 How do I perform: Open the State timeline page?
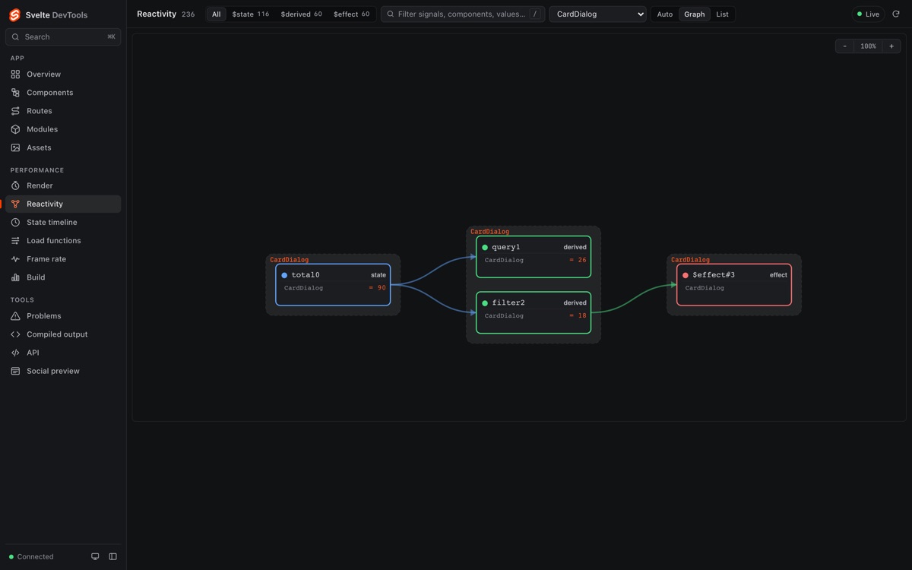63,222
